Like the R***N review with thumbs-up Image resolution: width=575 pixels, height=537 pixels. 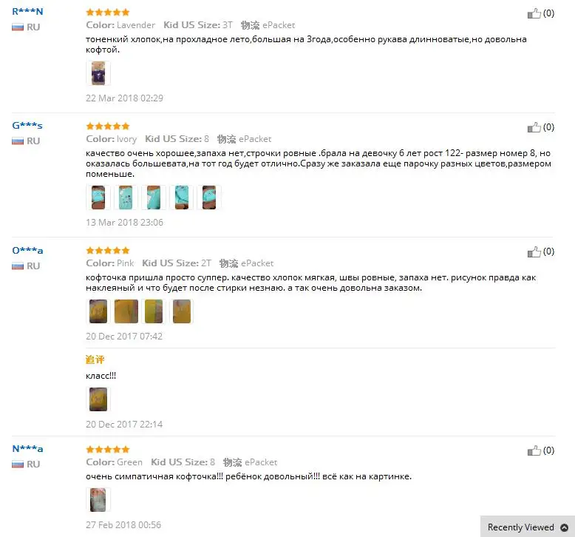pos(534,13)
